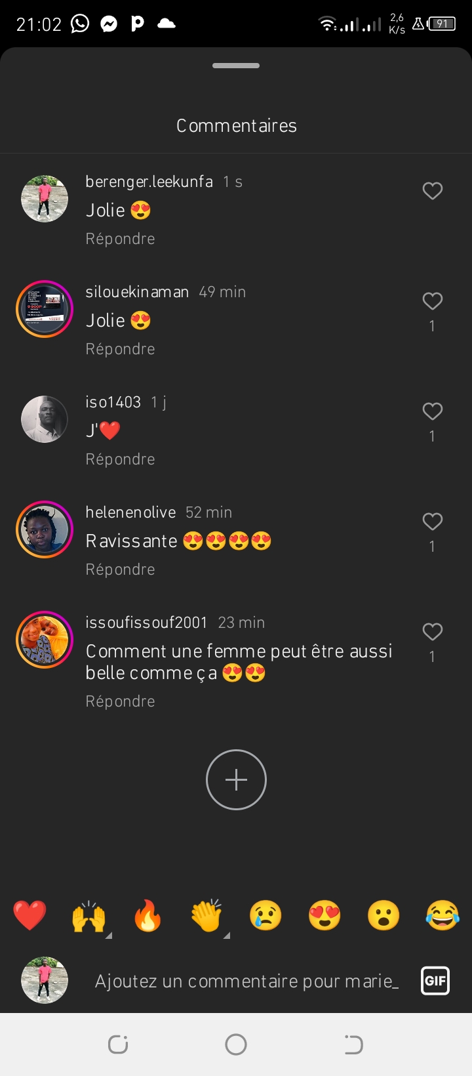Image resolution: width=472 pixels, height=1076 pixels.
Task: Focus the add comment text field
Action: [x=246, y=981]
